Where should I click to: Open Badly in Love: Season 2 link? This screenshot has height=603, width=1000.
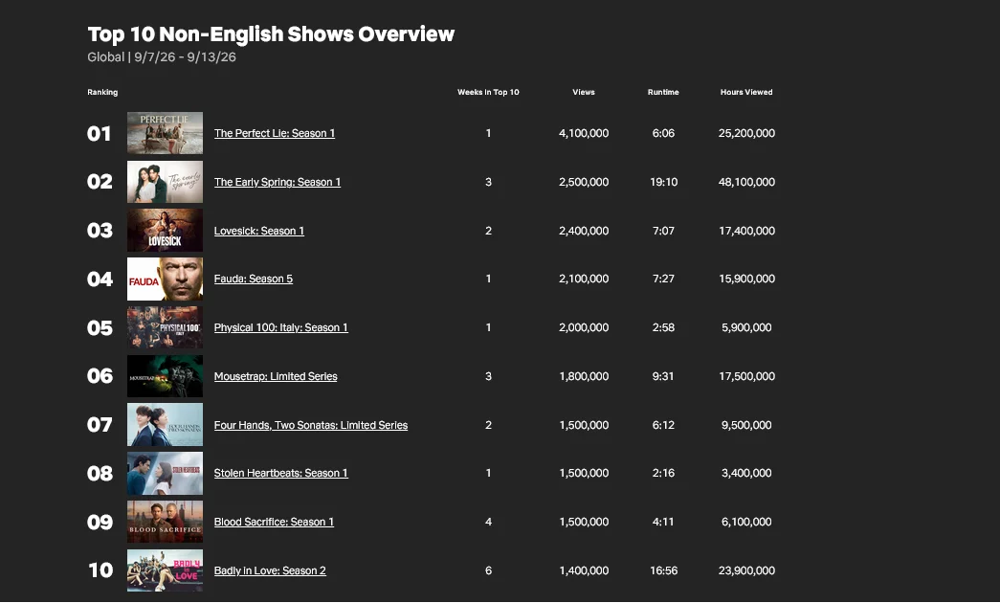pyautogui.click(x=270, y=570)
